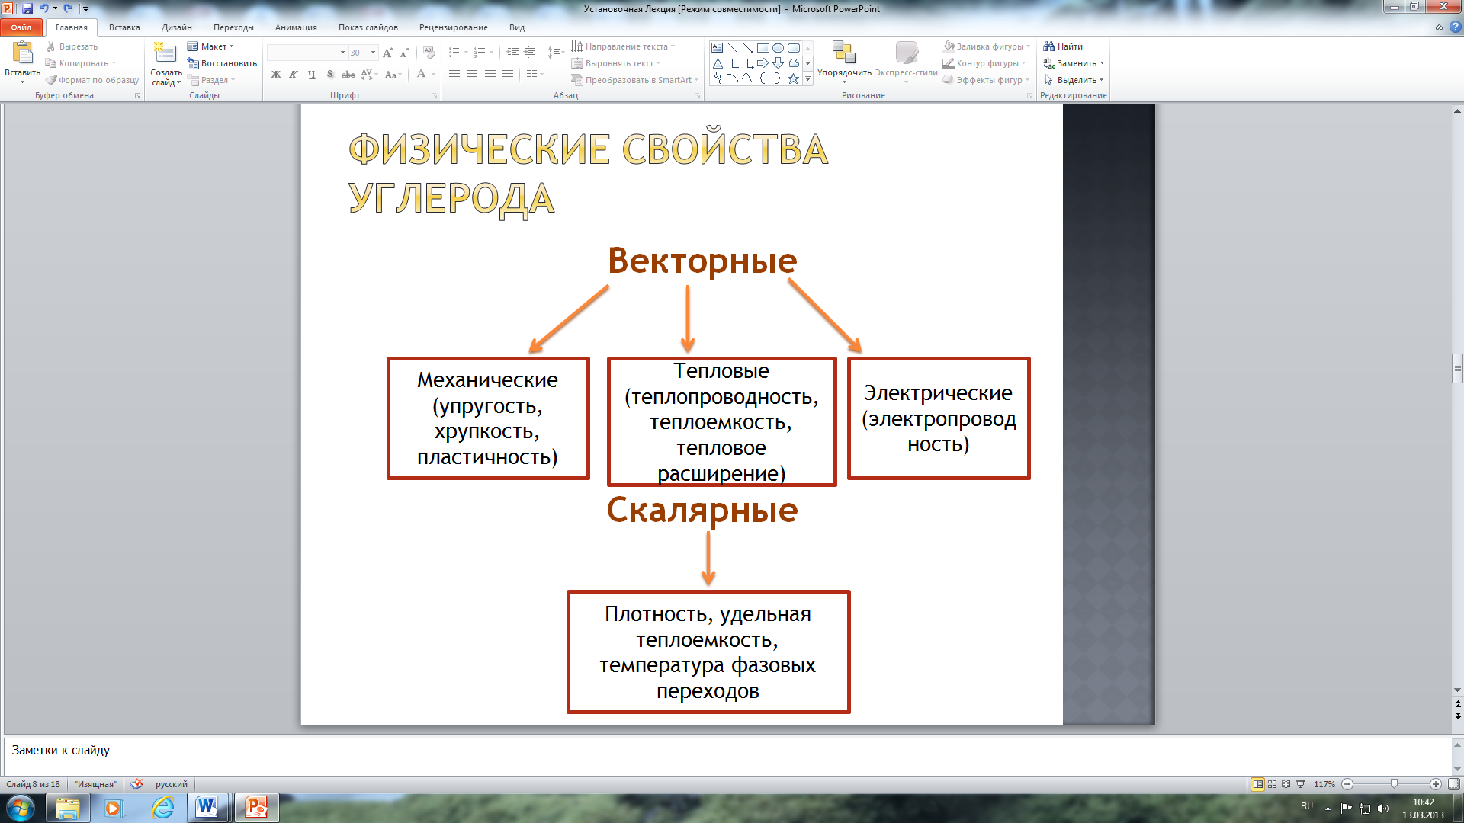Toggle the Reading view button in the status bar

[1286, 784]
